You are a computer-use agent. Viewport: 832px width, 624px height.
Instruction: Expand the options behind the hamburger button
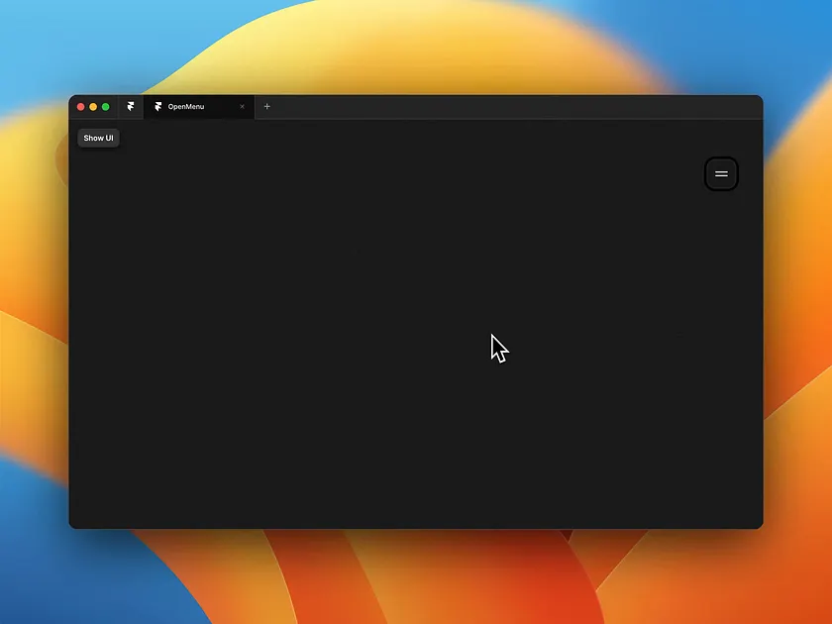click(x=720, y=173)
